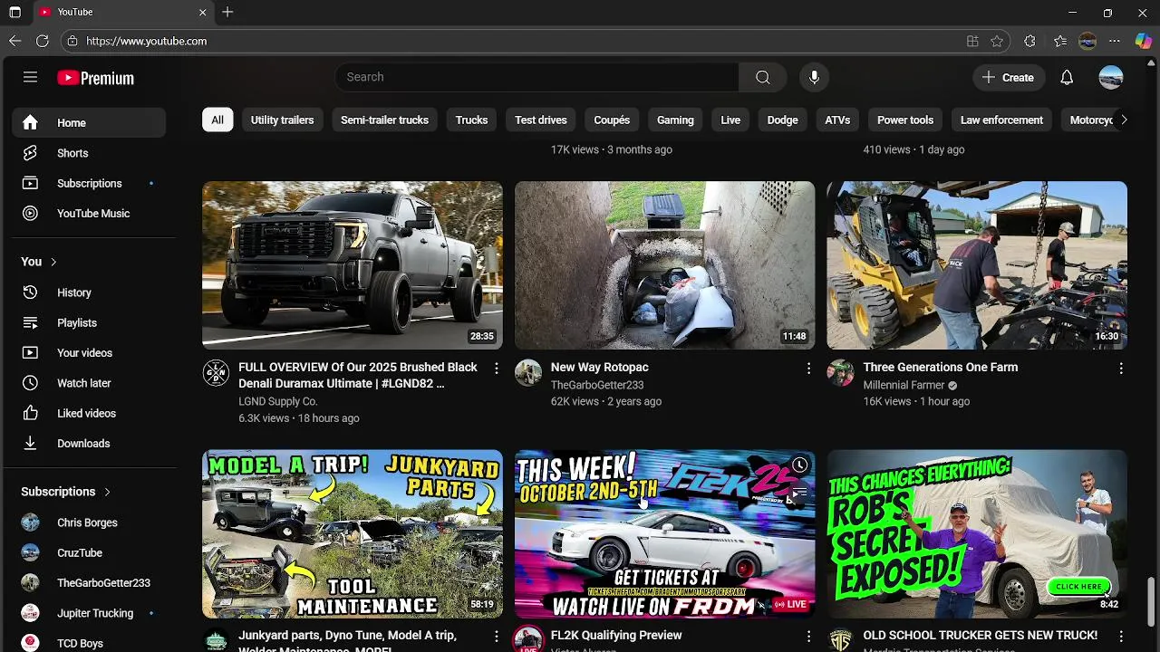Select the Coupés chip
The height and width of the screenshot is (652, 1160).
pos(612,120)
